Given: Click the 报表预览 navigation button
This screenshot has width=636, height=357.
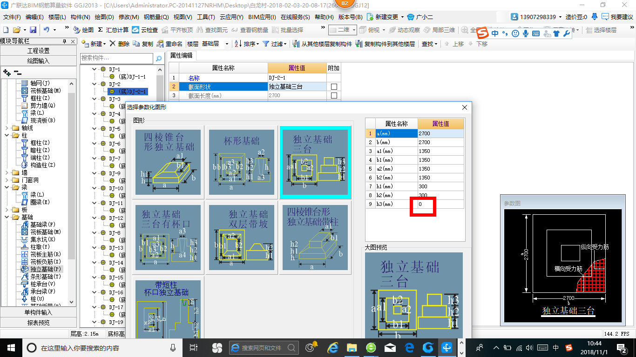Looking at the screenshot, I should pyautogui.click(x=39, y=322).
